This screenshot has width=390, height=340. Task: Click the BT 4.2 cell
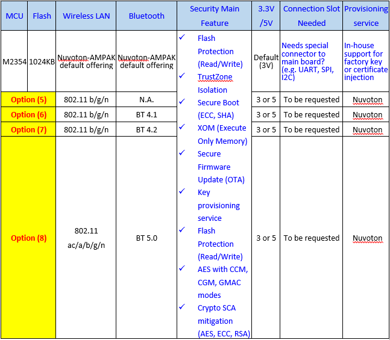(146, 129)
